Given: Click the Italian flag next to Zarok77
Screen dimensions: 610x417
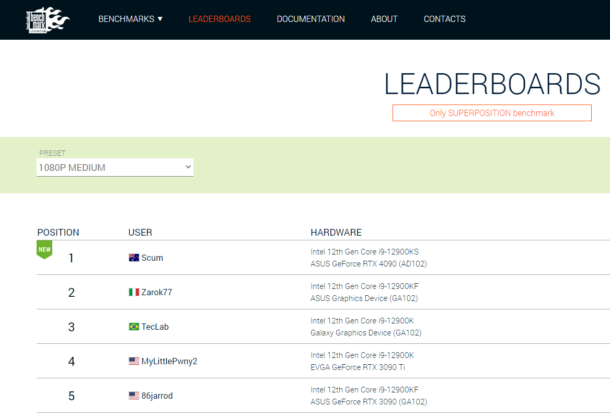Looking at the screenshot, I should coord(134,292).
